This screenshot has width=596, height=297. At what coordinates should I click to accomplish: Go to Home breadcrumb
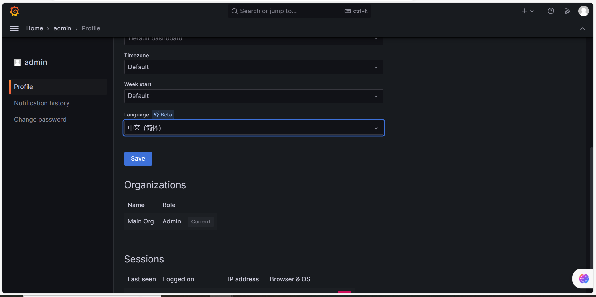click(x=35, y=28)
